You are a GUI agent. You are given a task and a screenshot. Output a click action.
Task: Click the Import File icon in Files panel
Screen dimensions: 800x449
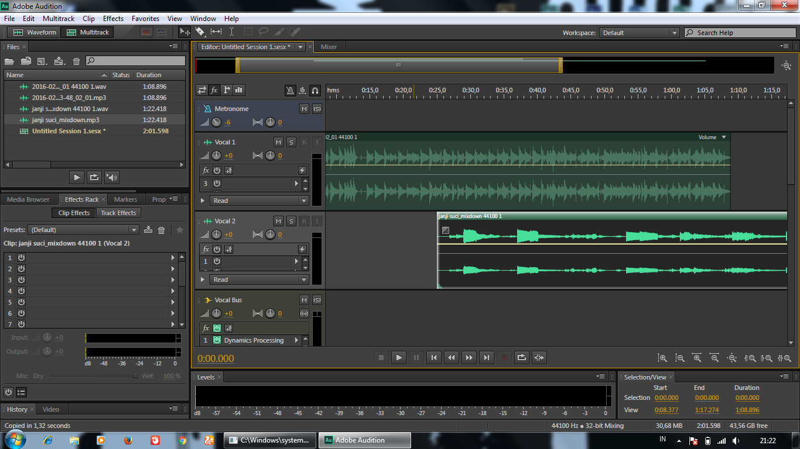pos(26,61)
